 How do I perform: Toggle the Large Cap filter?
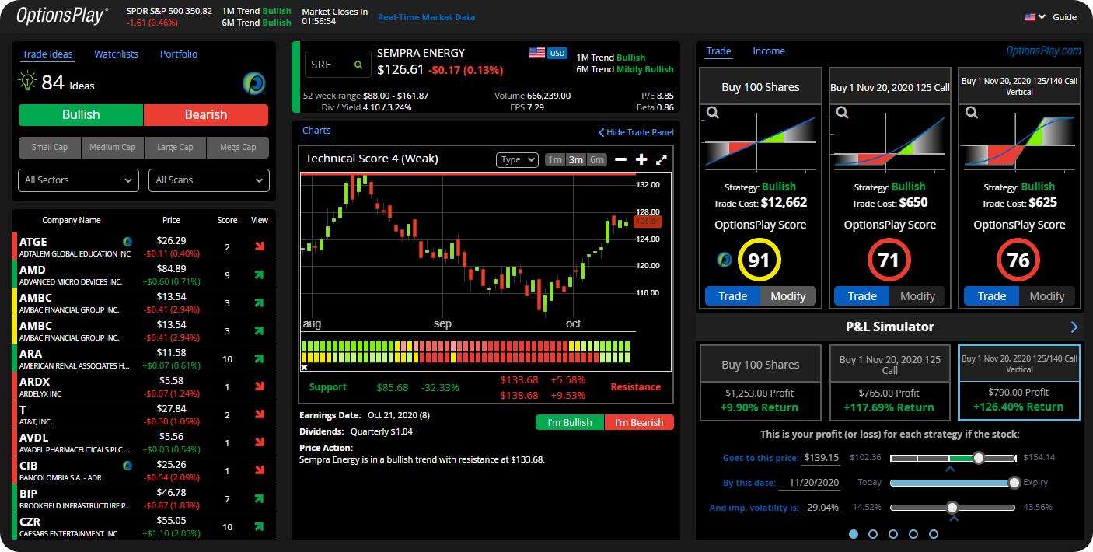tap(175, 147)
